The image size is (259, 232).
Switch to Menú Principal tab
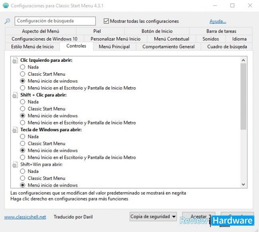pos(114,47)
